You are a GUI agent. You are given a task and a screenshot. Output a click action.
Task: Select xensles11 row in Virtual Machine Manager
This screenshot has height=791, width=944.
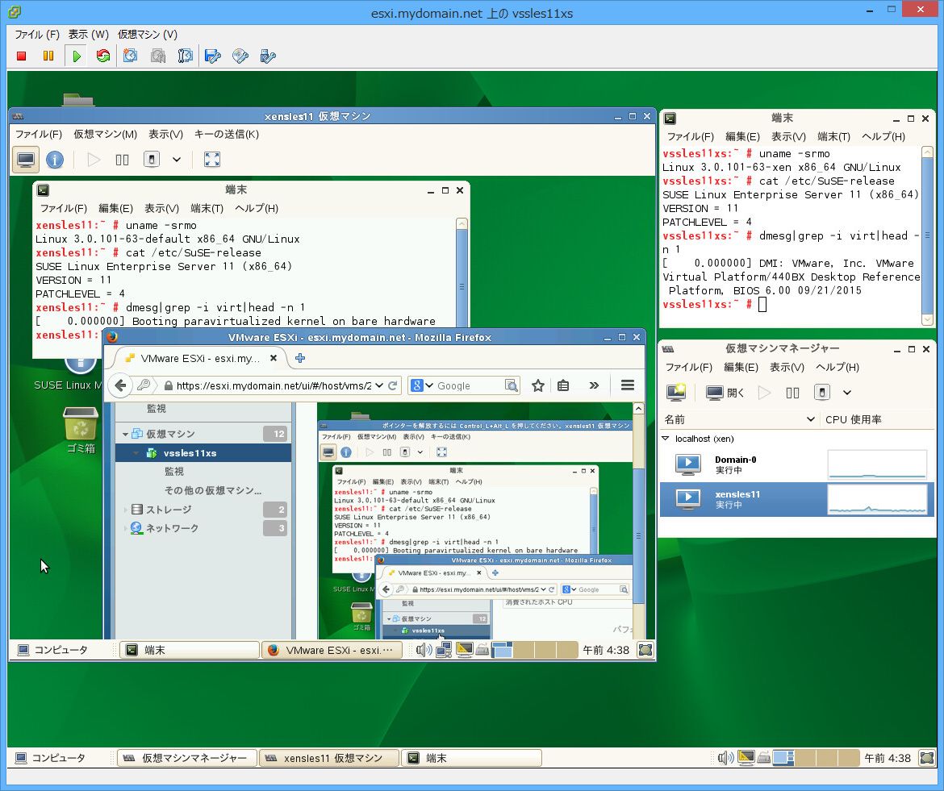click(x=797, y=499)
